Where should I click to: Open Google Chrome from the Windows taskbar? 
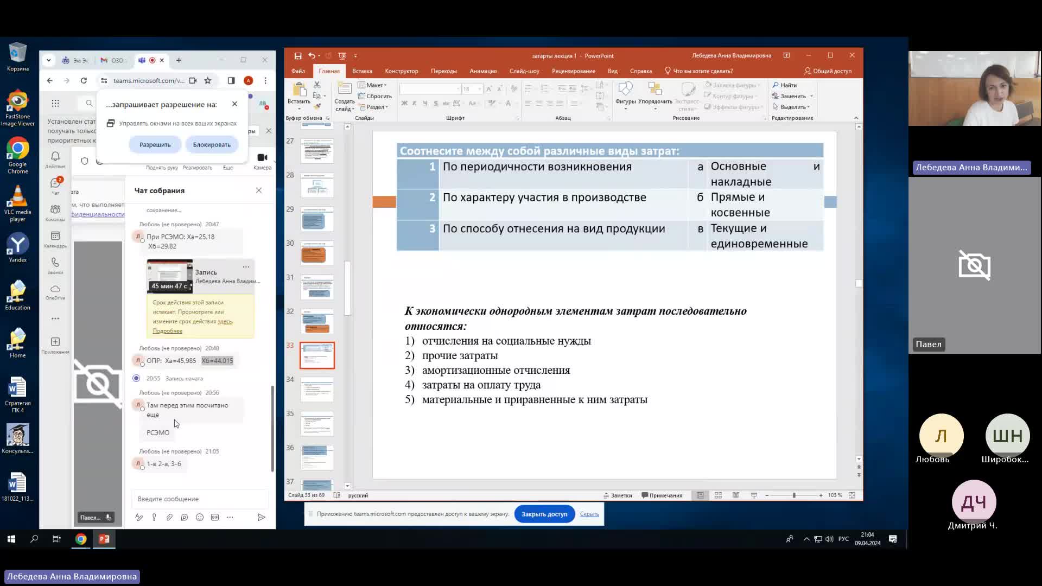81,539
